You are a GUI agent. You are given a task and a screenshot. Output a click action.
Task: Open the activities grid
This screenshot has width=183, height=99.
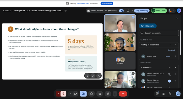(163, 94)
